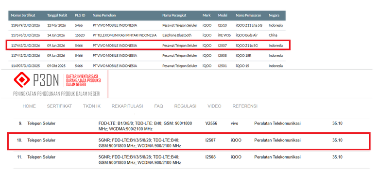Click the row 9 band specification text
379x189 pixels.
(145, 126)
